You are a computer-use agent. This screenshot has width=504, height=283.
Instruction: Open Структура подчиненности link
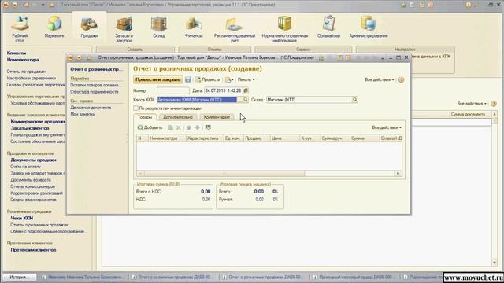click(94, 92)
